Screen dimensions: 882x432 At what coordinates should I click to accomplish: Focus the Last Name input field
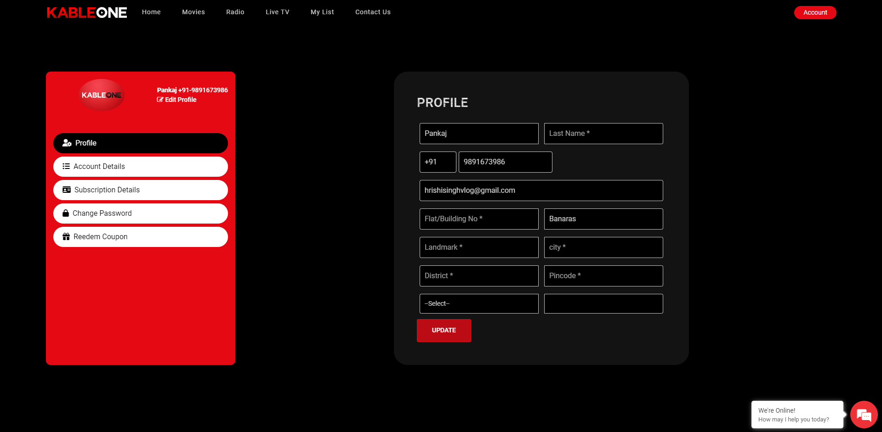pos(603,134)
